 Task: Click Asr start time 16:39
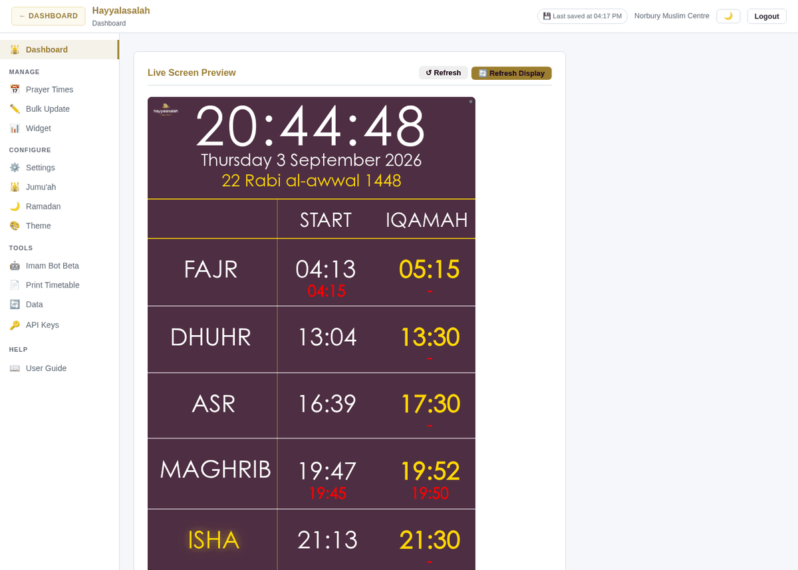327,404
